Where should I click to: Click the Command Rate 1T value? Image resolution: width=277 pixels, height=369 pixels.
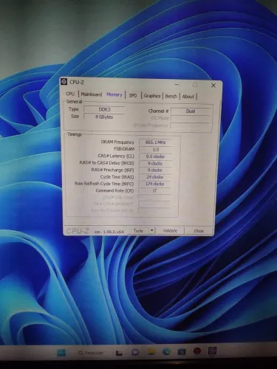[x=155, y=190]
